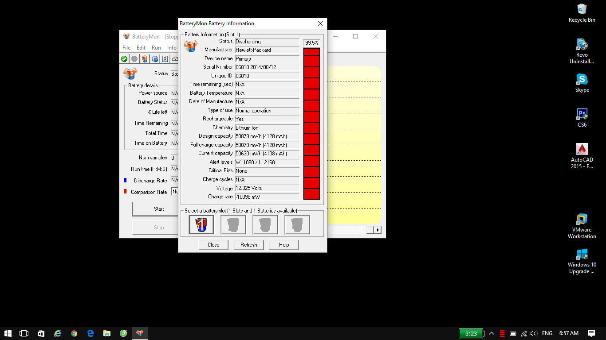The image size is (606, 340).
Task: Click the checklist toolbar icon in BatteryMon
Action: [x=165, y=59]
